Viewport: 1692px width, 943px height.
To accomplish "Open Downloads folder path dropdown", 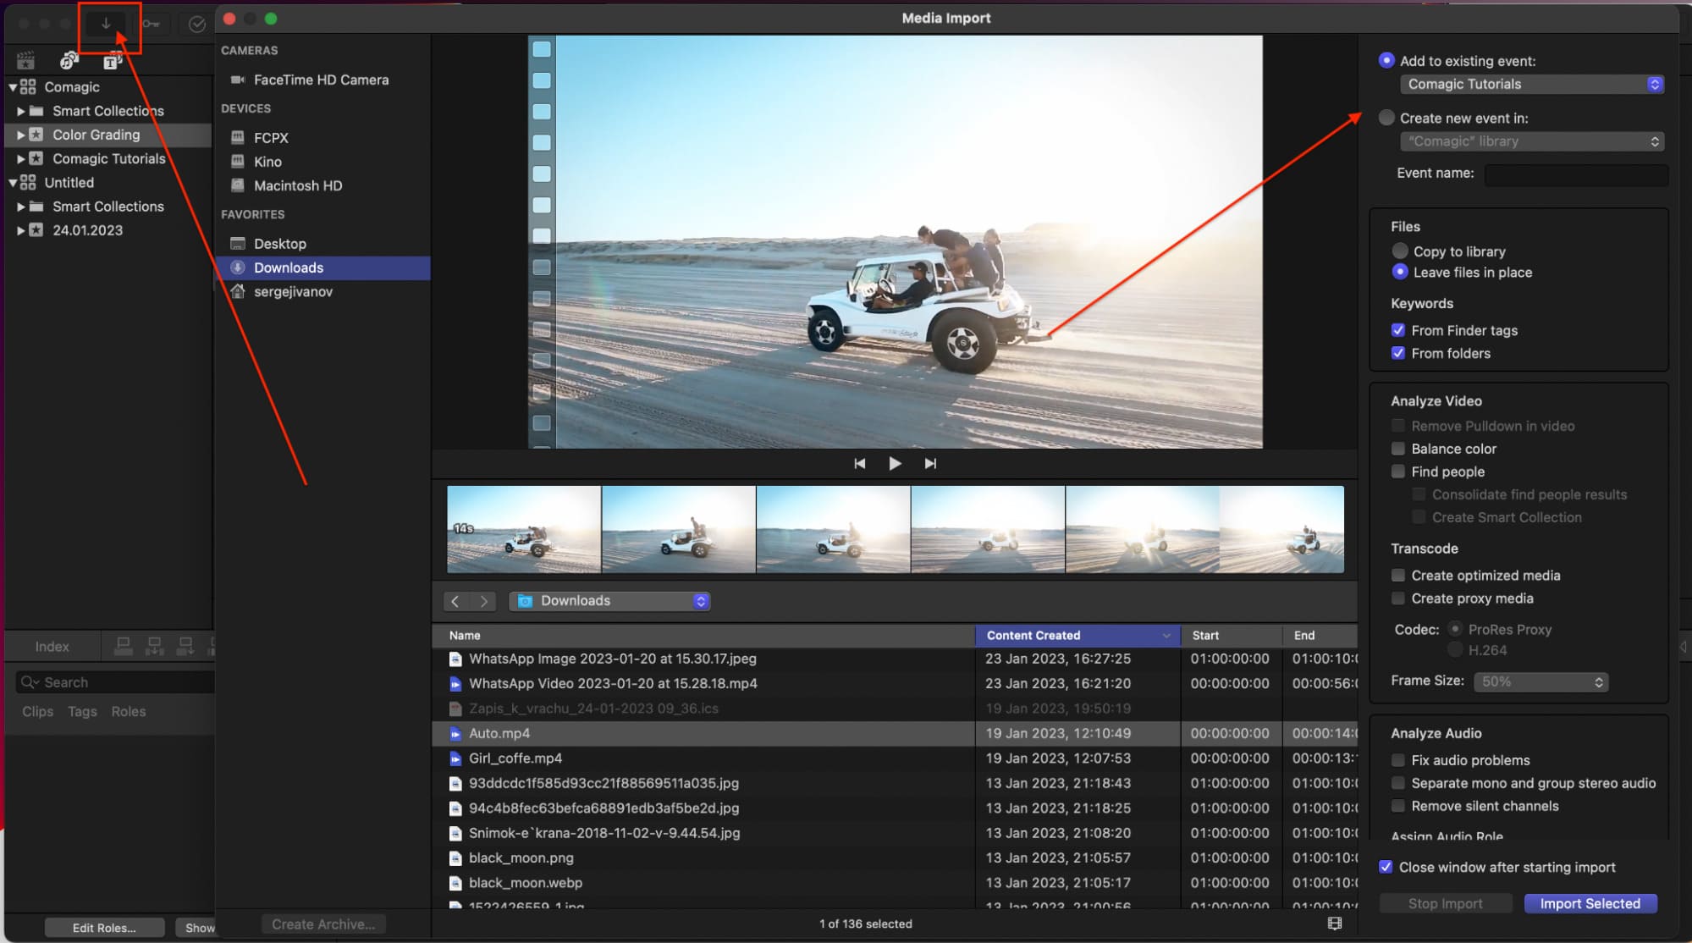I will click(x=609, y=601).
